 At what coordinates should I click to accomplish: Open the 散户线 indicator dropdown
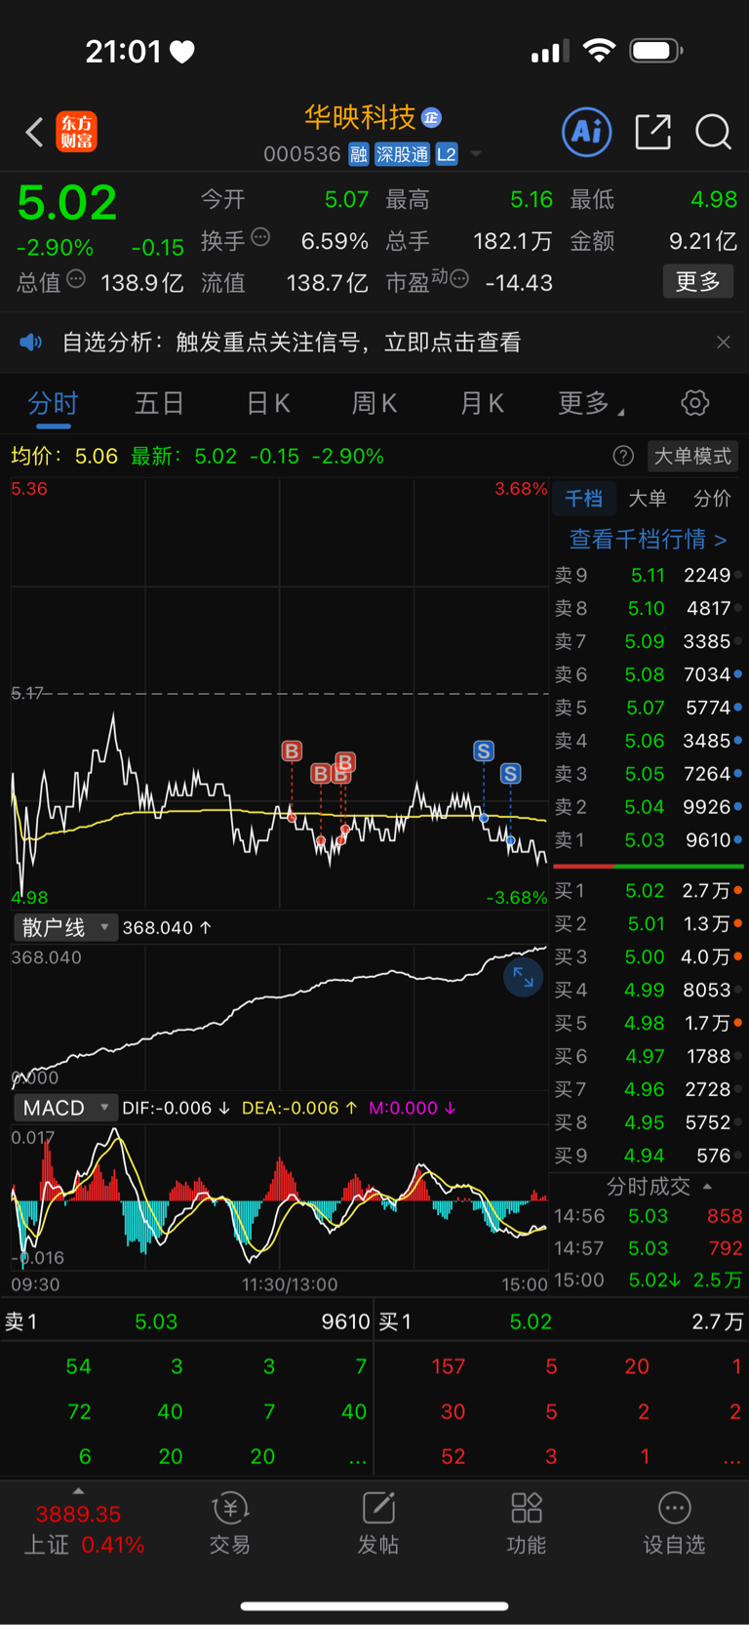pos(65,927)
